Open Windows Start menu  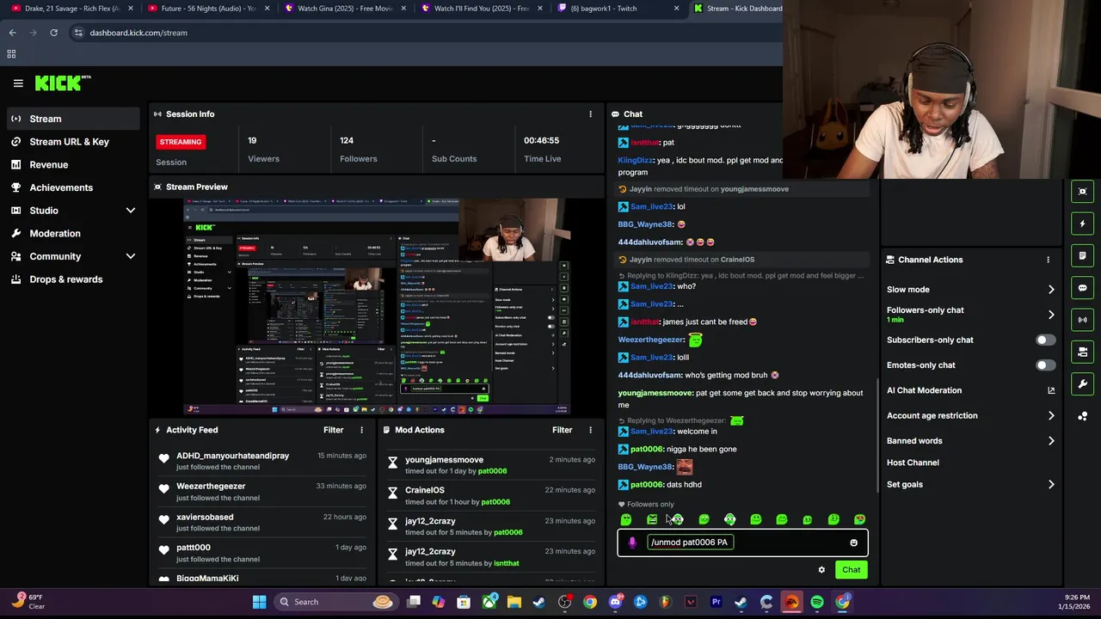coord(259,602)
